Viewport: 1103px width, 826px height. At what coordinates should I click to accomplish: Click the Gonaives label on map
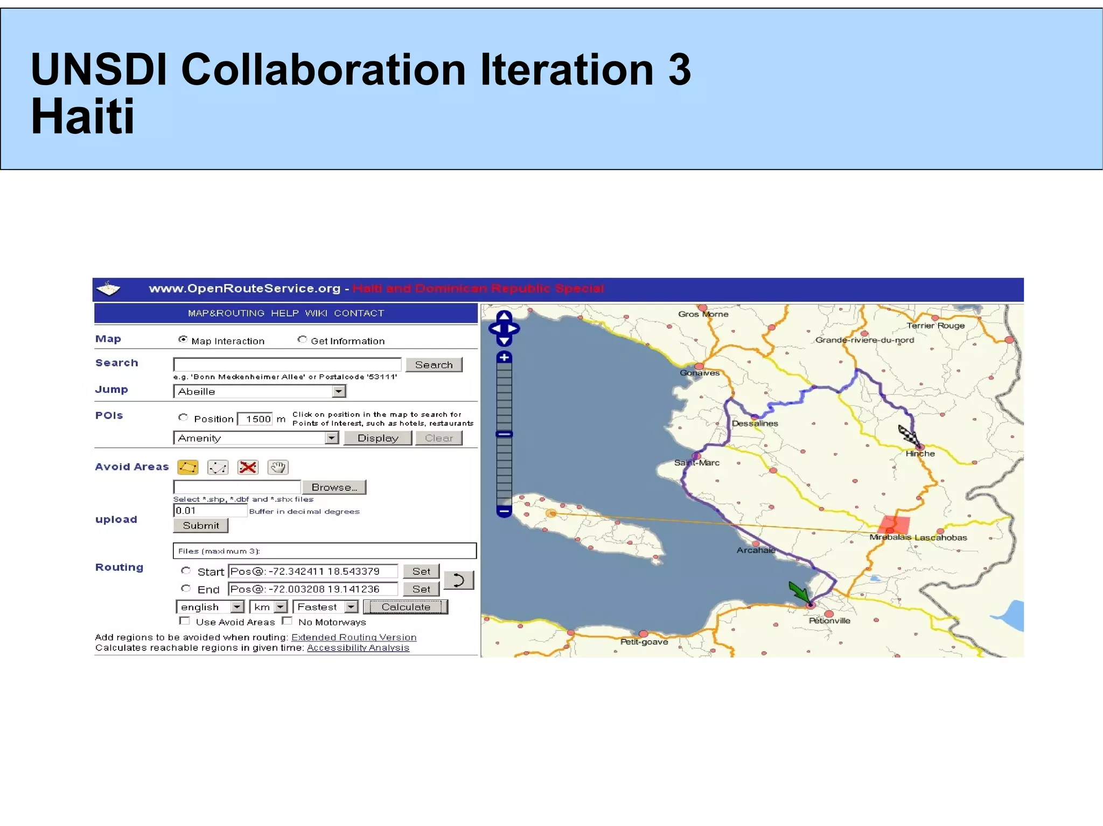pos(700,373)
